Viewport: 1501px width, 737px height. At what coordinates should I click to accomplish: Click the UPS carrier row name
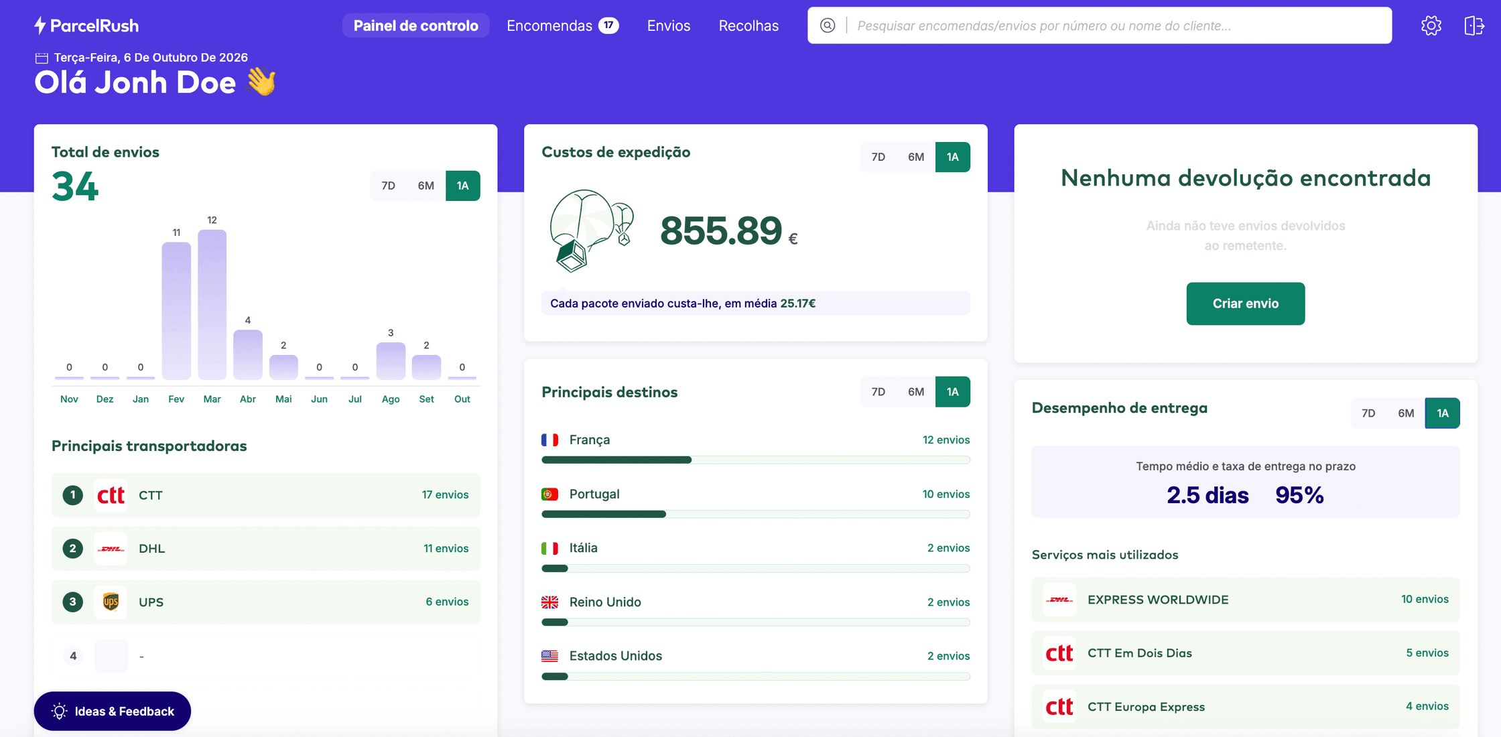click(151, 602)
